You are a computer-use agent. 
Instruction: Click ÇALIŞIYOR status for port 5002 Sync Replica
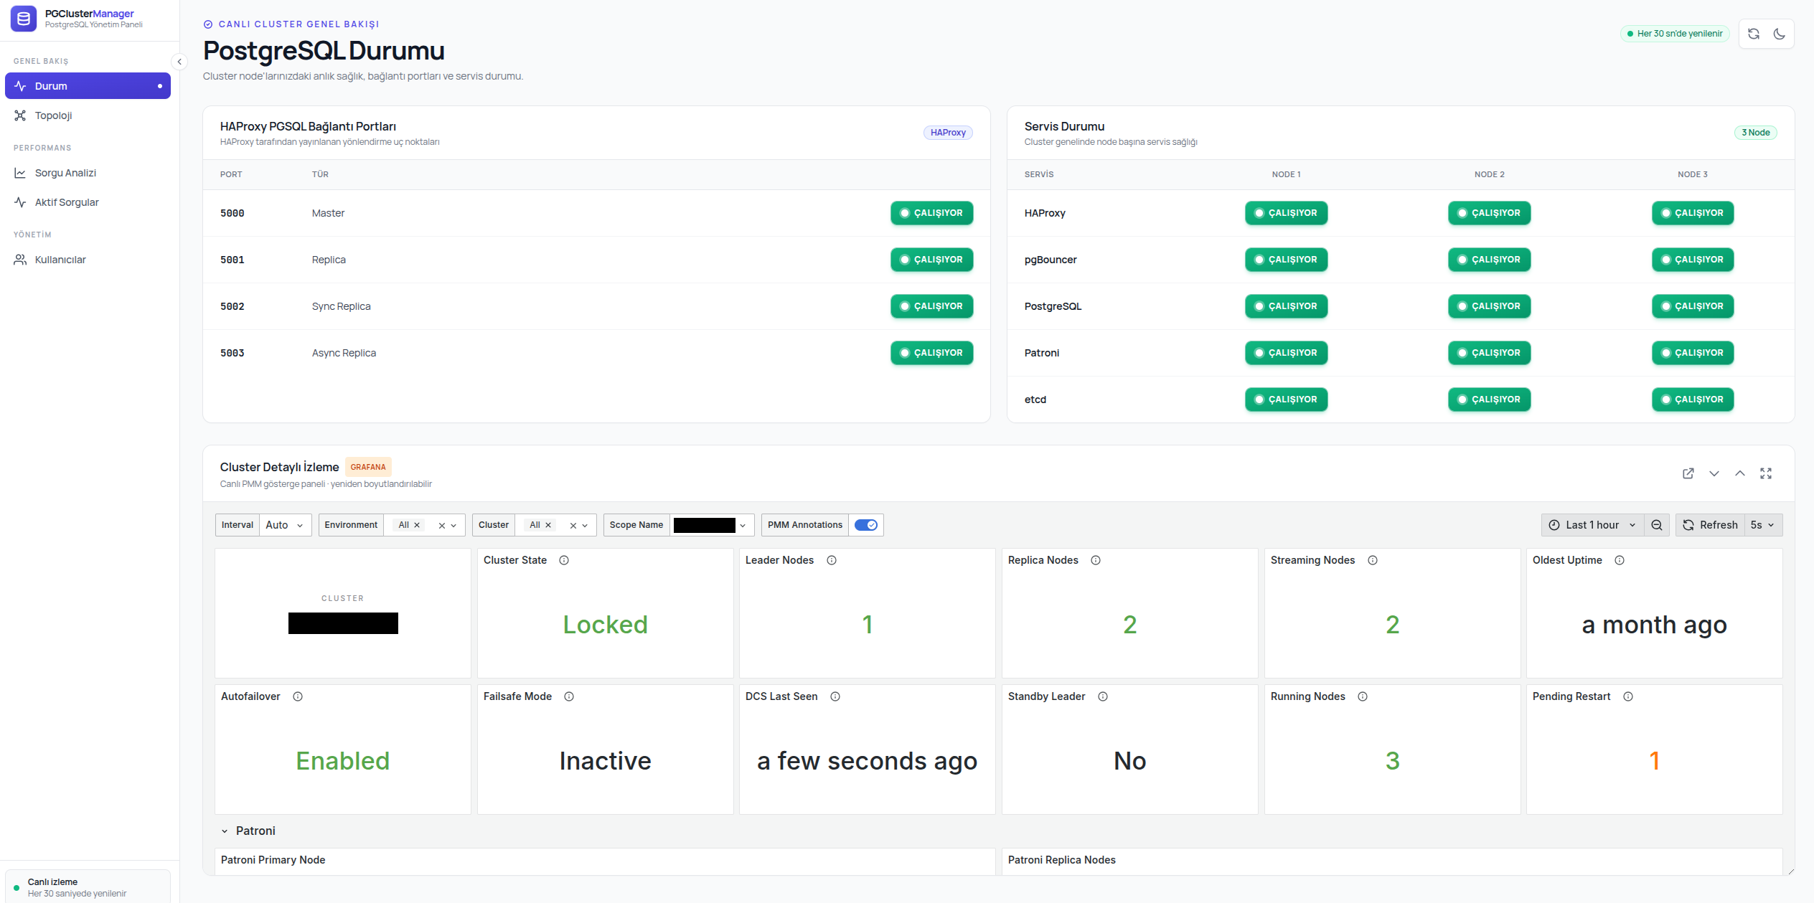click(x=931, y=306)
